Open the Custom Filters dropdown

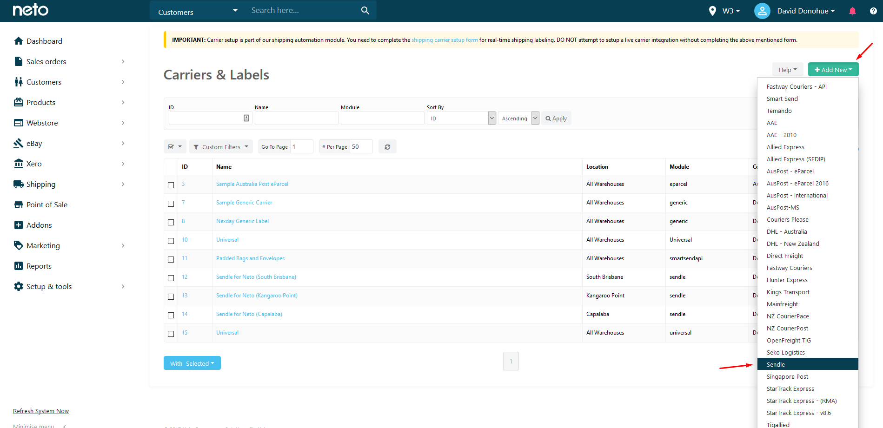tap(221, 147)
